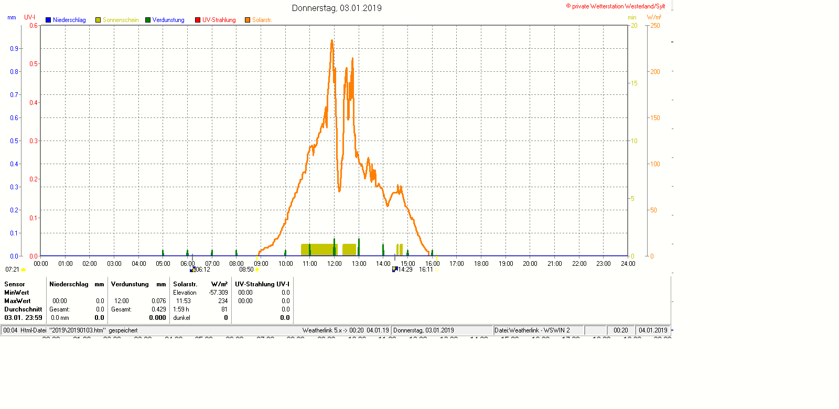Click the Niederschlag column header in the table
The height and width of the screenshot is (409, 839).
coord(69,284)
